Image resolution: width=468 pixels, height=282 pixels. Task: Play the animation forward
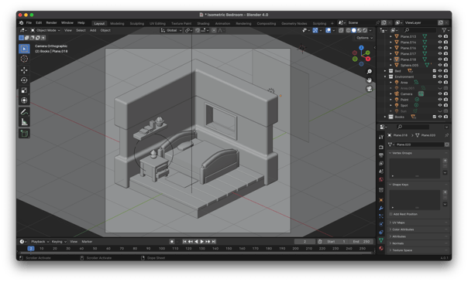point(201,242)
